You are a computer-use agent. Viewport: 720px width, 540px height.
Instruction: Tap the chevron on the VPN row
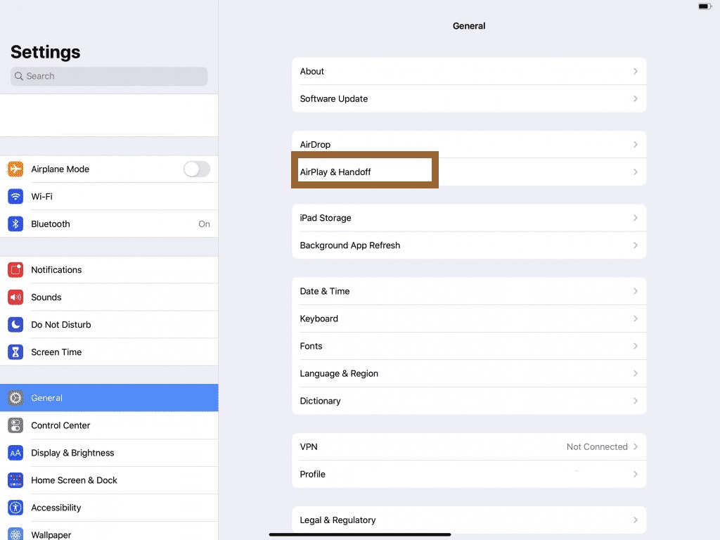click(635, 447)
